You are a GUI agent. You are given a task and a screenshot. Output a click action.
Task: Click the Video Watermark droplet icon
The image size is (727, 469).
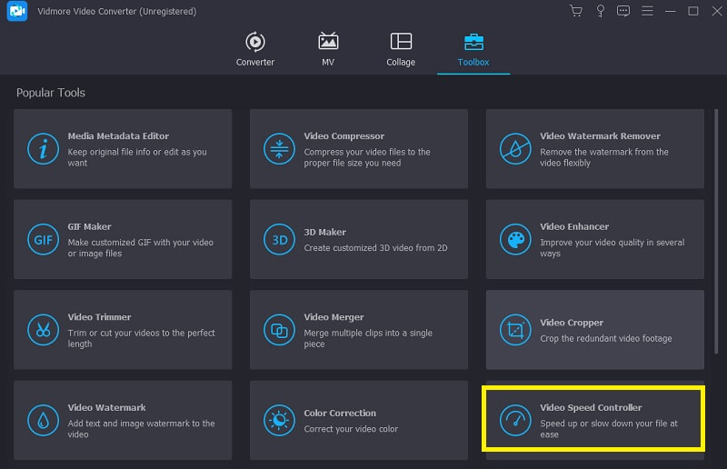point(43,420)
